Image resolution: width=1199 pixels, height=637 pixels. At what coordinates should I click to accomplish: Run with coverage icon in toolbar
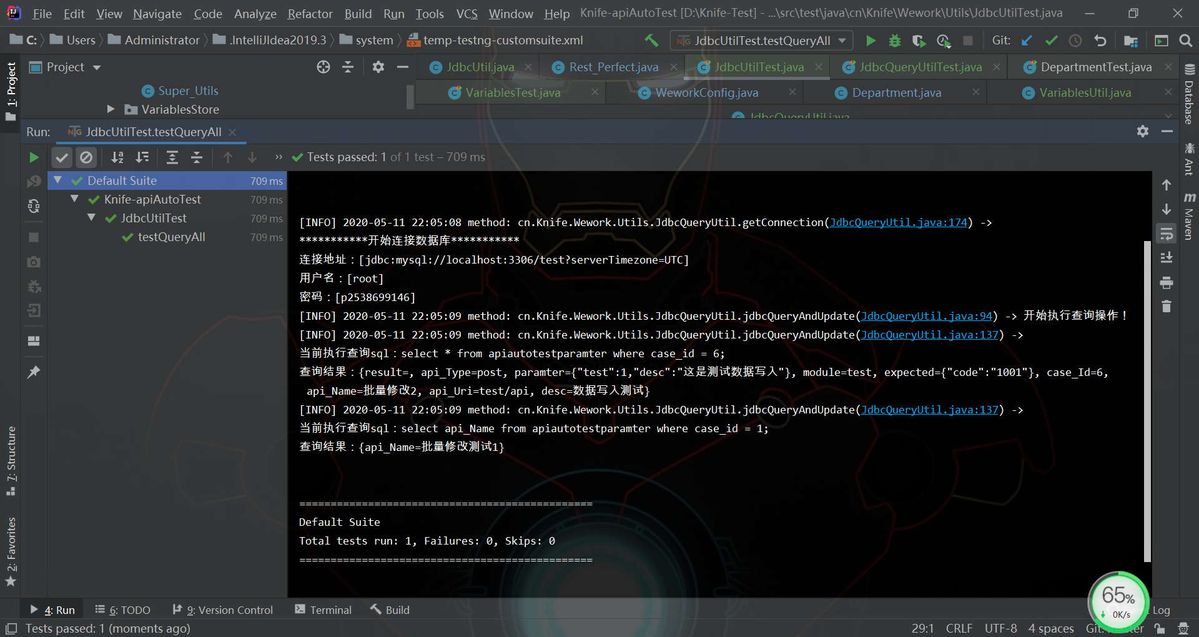click(919, 41)
